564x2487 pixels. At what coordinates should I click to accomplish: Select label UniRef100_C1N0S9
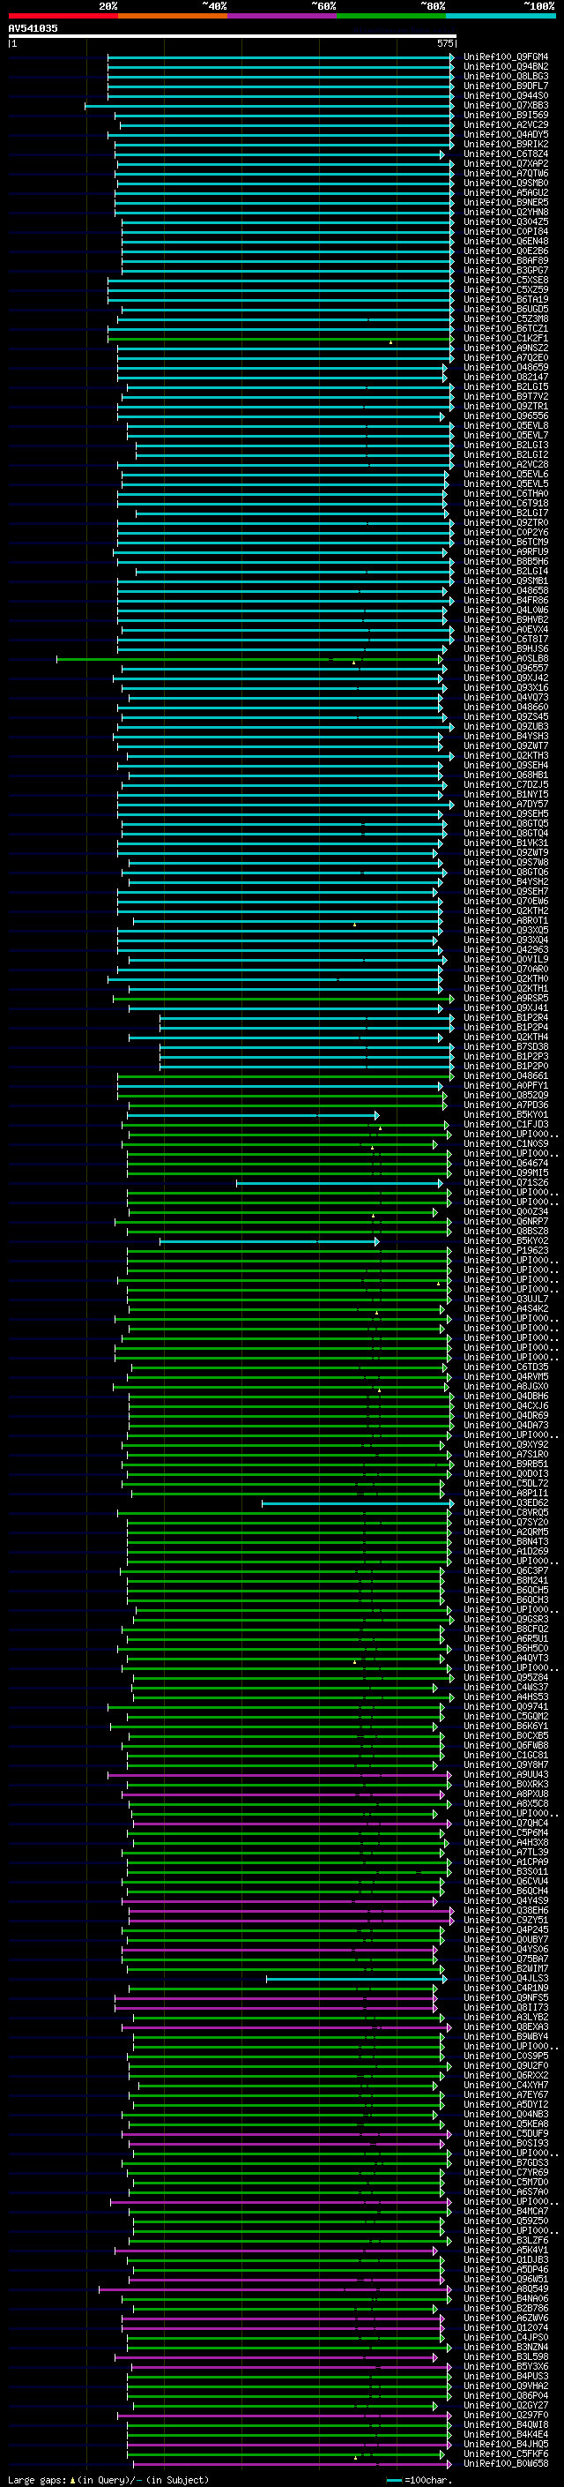tap(506, 1143)
